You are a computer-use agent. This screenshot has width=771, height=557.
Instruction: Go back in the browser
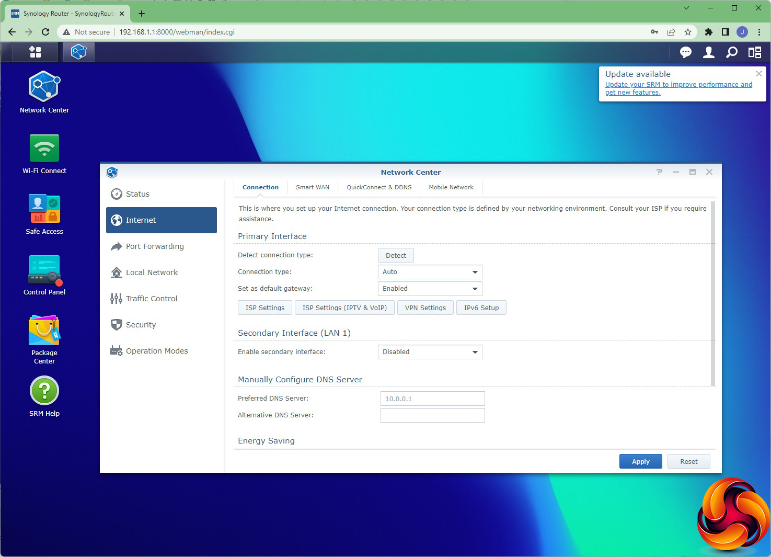tap(12, 32)
